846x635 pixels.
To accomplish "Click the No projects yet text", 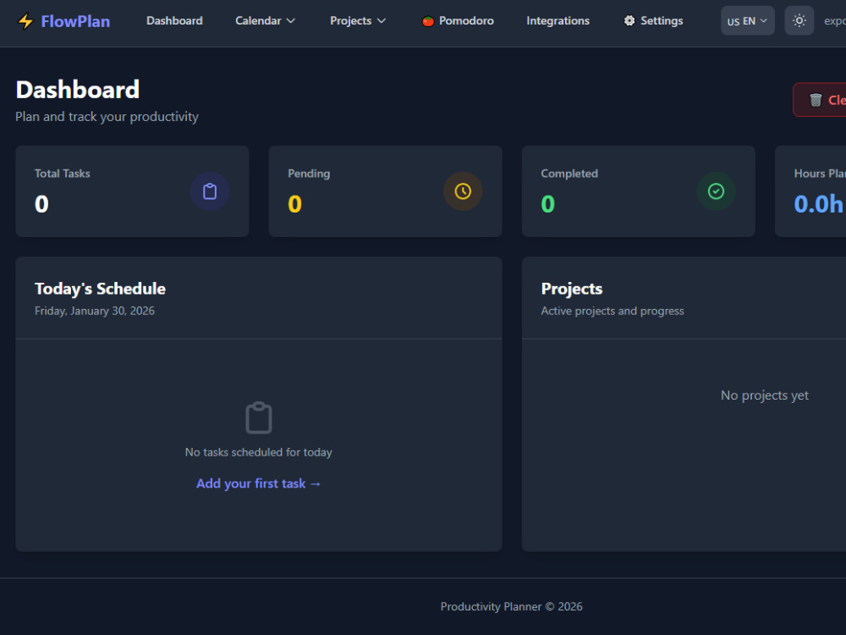I will [765, 395].
